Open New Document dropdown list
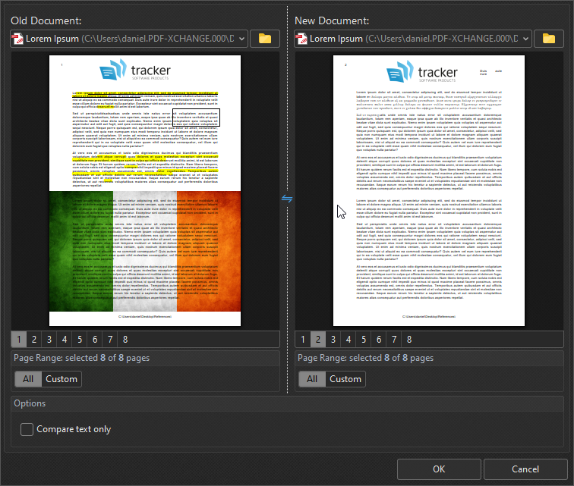 (525, 39)
